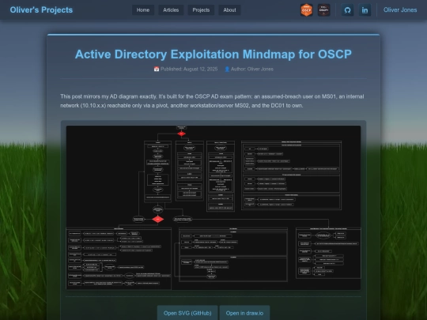427x320 pixels.
Task: Open the LinkedIn profile icon
Action: 365,10
